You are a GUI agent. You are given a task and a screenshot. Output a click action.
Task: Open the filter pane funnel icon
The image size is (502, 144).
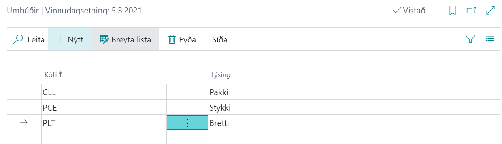(470, 39)
